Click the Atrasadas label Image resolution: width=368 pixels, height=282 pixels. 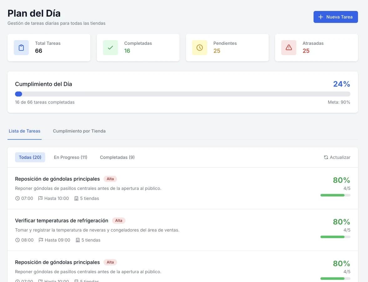click(x=313, y=43)
